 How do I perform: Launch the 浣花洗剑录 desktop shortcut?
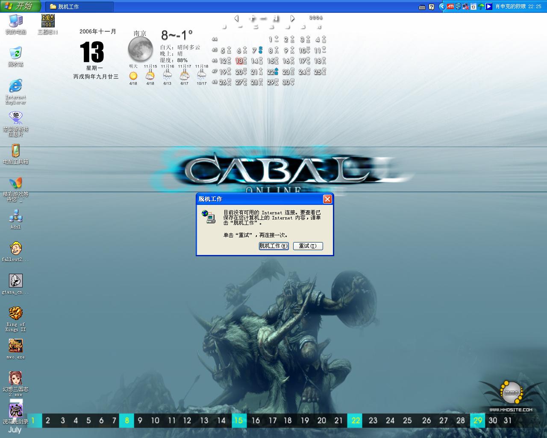pos(16,414)
